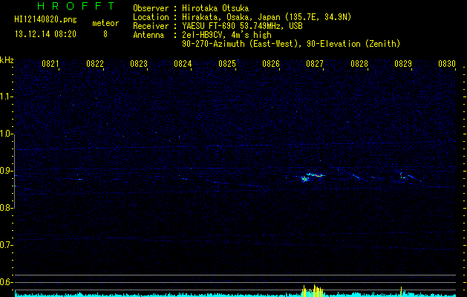This screenshot has height=297, width=467.
Task: Click the HROFFT title text
Action: tap(76, 6)
